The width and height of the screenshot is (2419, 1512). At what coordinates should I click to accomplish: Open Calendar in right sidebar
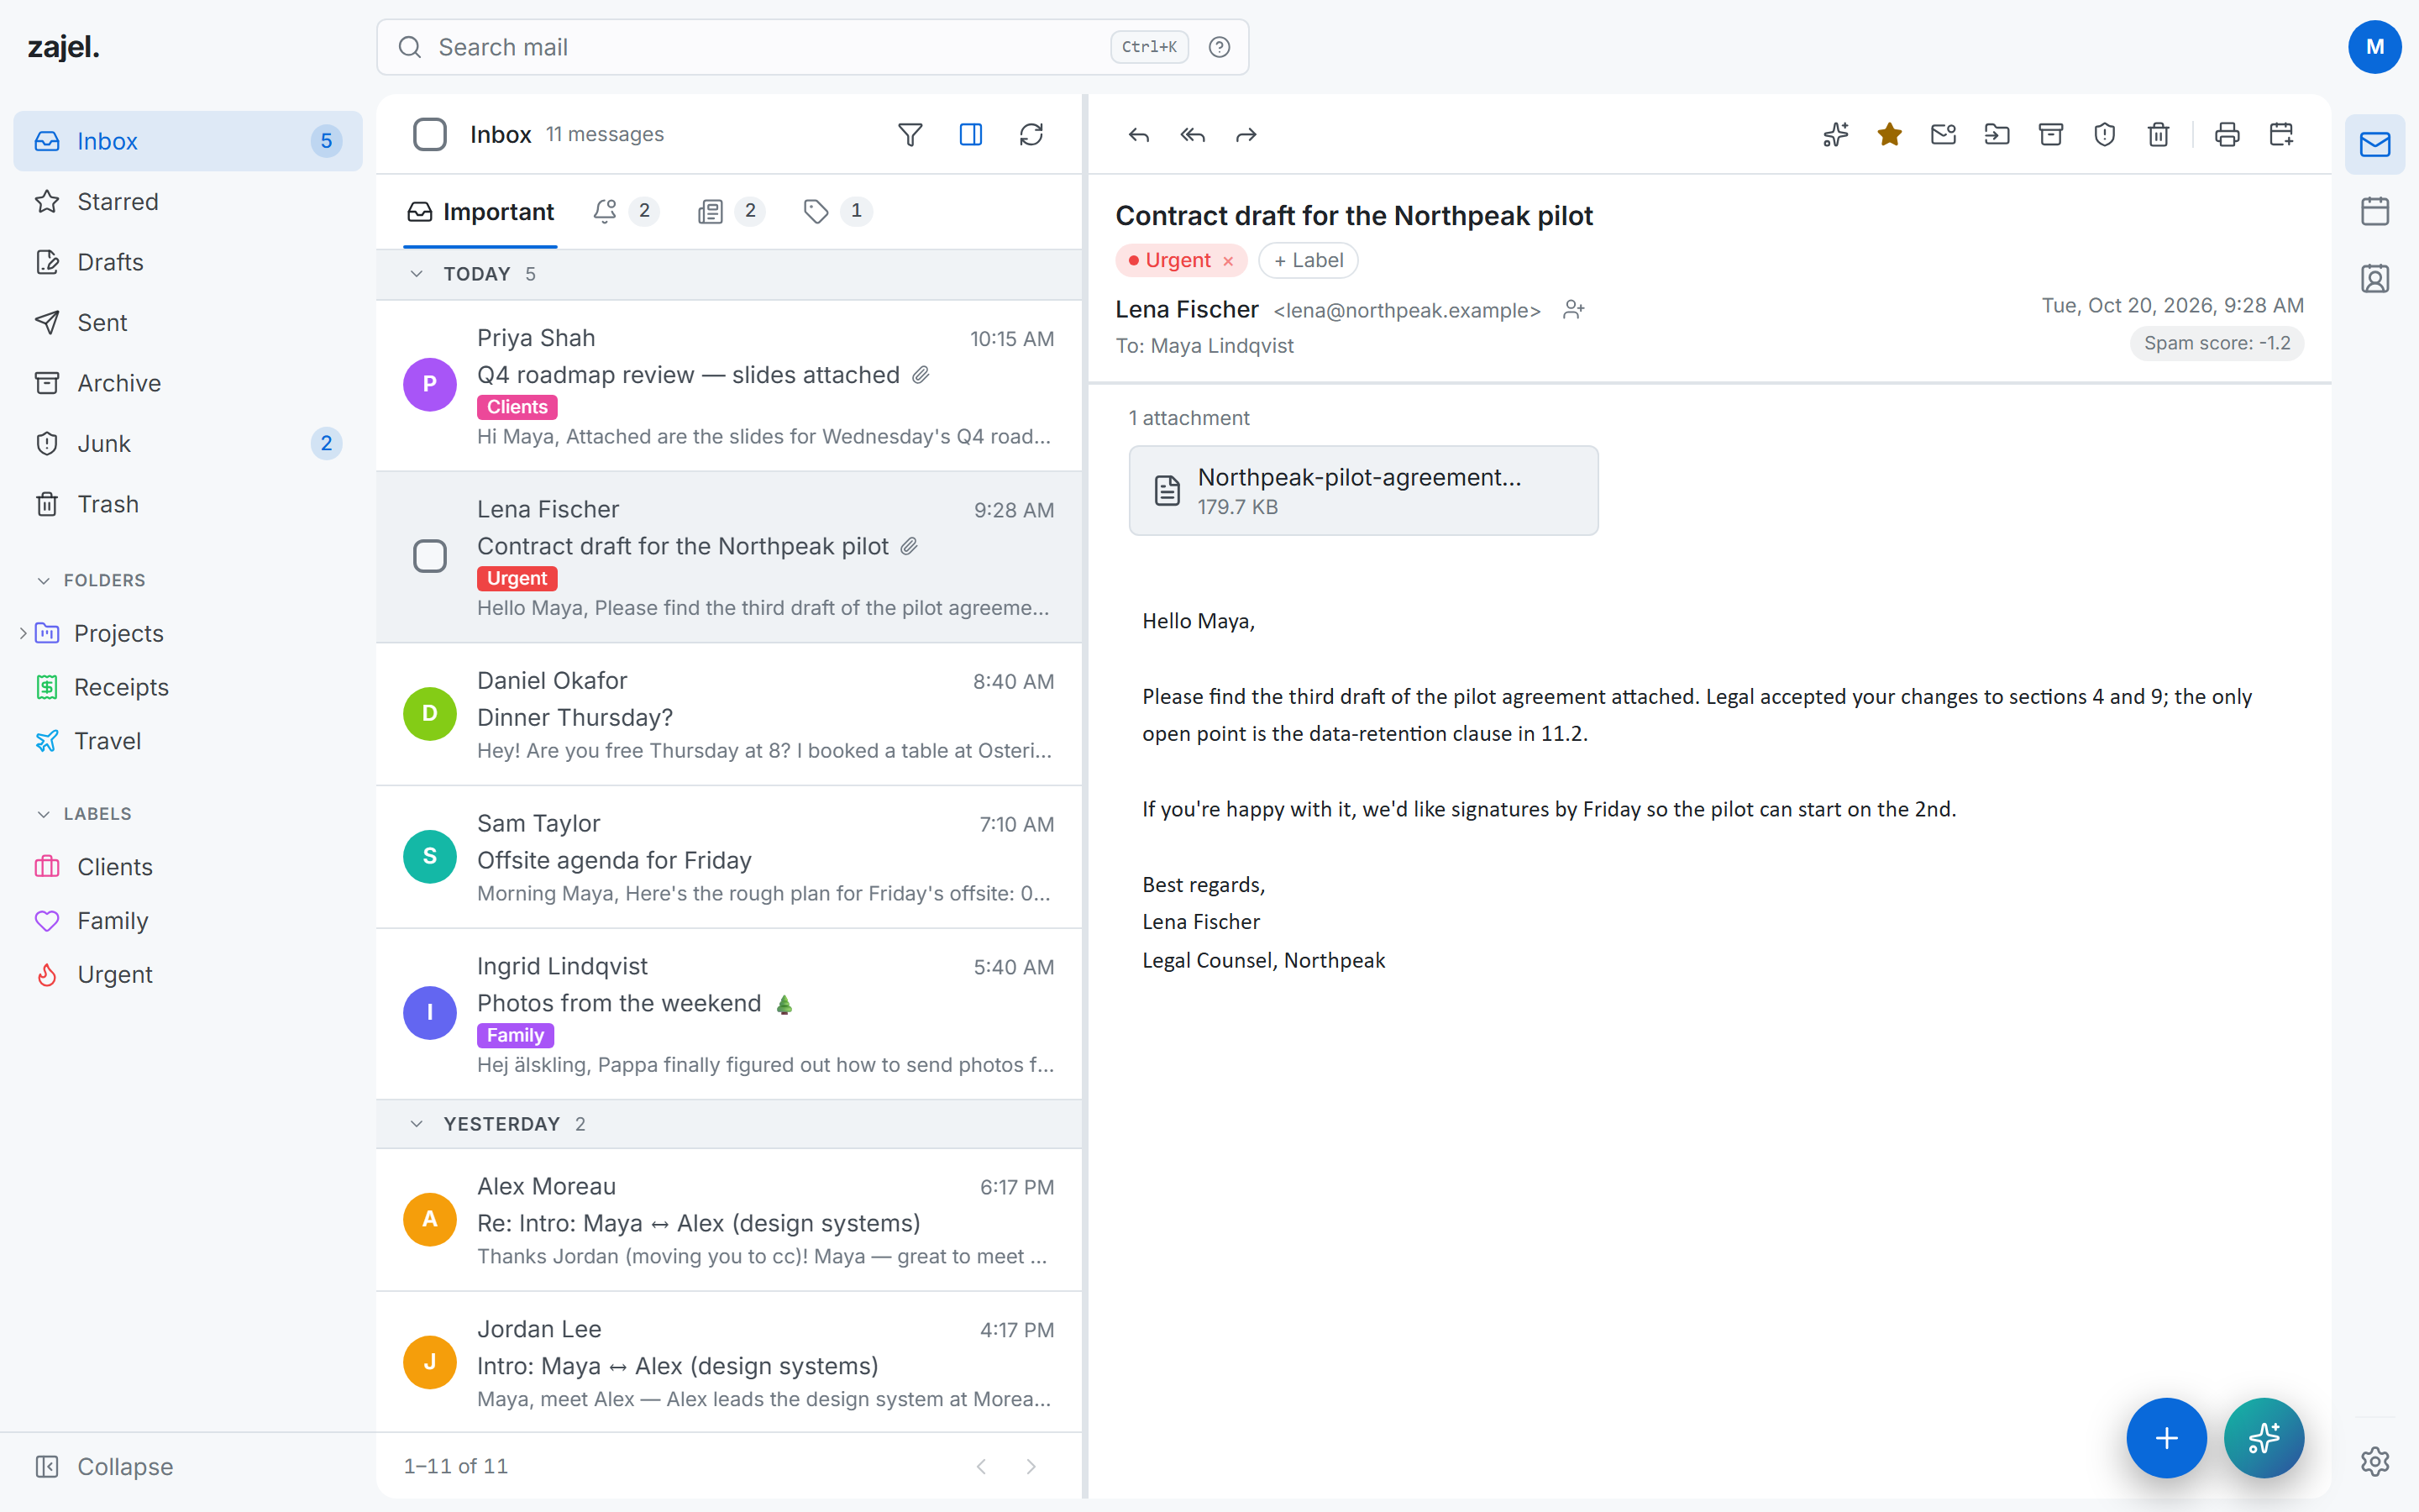pyautogui.click(x=2375, y=211)
